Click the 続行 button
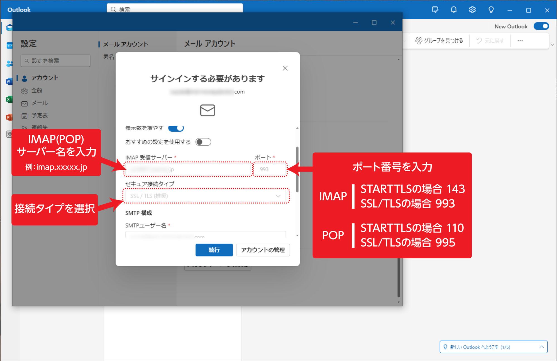The image size is (557, 361). pyautogui.click(x=214, y=250)
